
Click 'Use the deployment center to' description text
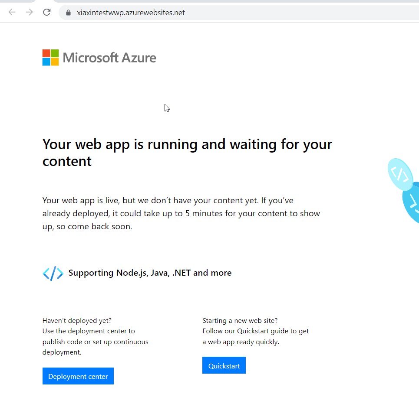coord(96,342)
